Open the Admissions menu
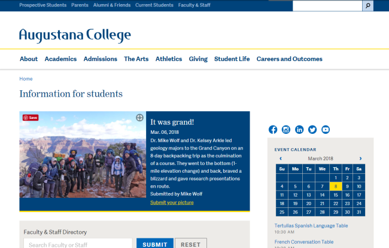This screenshot has width=389, height=248. (100, 59)
